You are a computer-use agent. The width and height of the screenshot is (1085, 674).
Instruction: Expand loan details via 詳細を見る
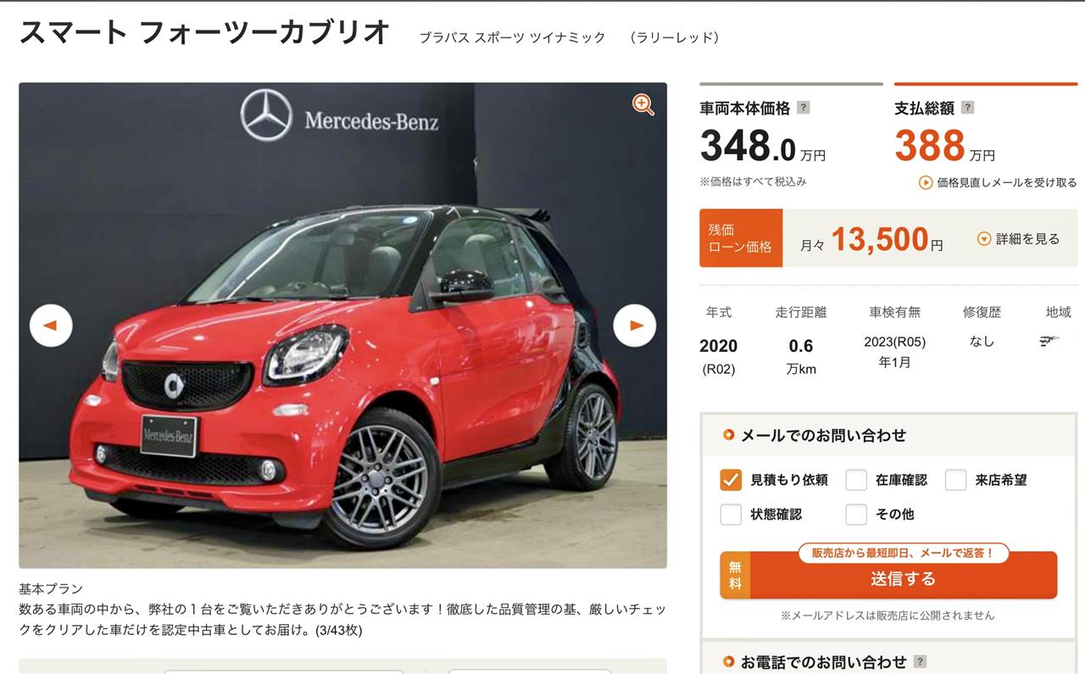pyautogui.click(x=1019, y=239)
